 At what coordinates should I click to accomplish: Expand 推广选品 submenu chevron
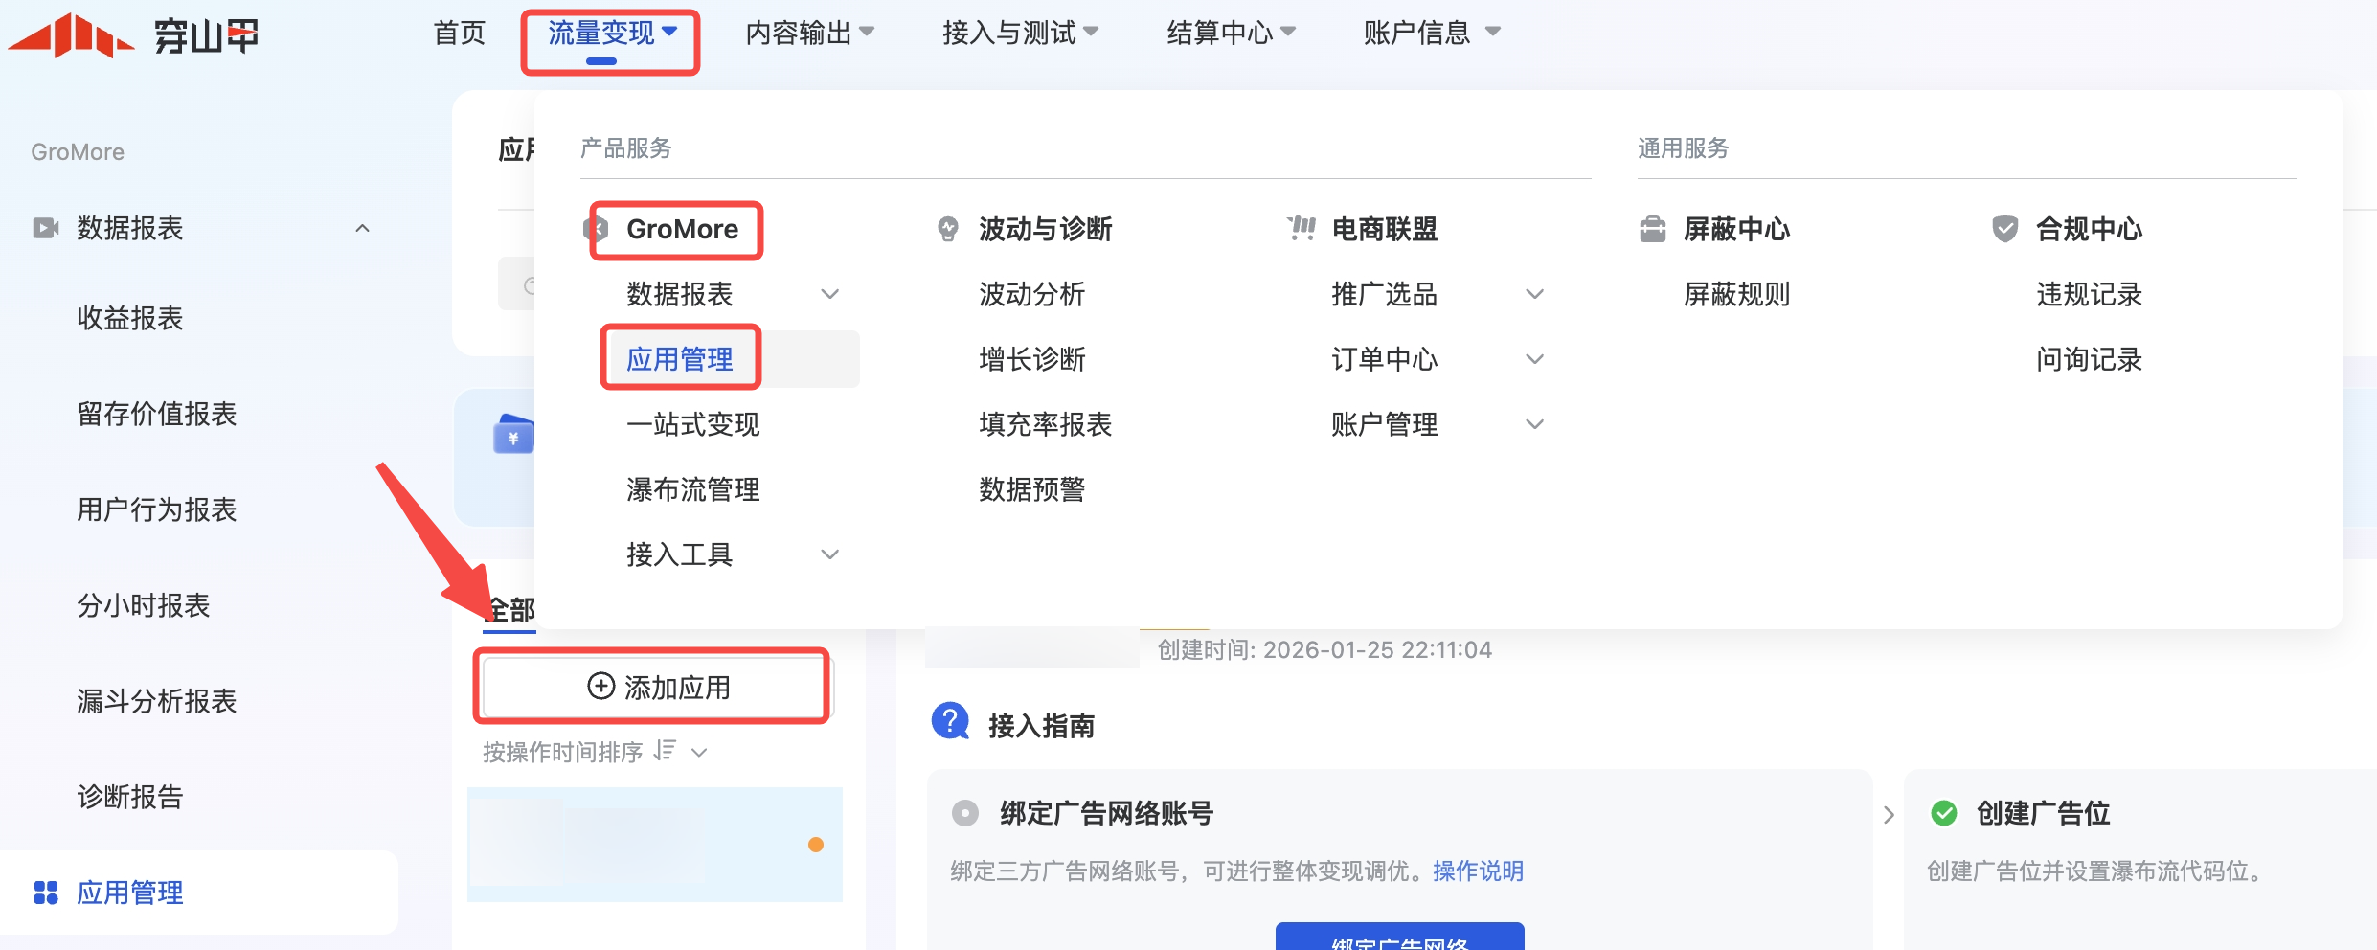tap(1534, 294)
